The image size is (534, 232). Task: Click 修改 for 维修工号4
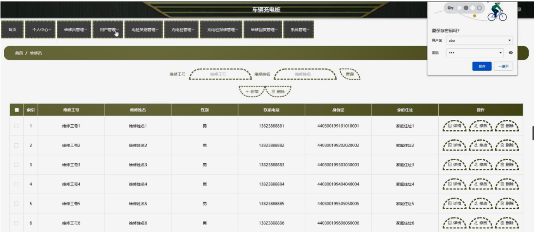pos(481,184)
